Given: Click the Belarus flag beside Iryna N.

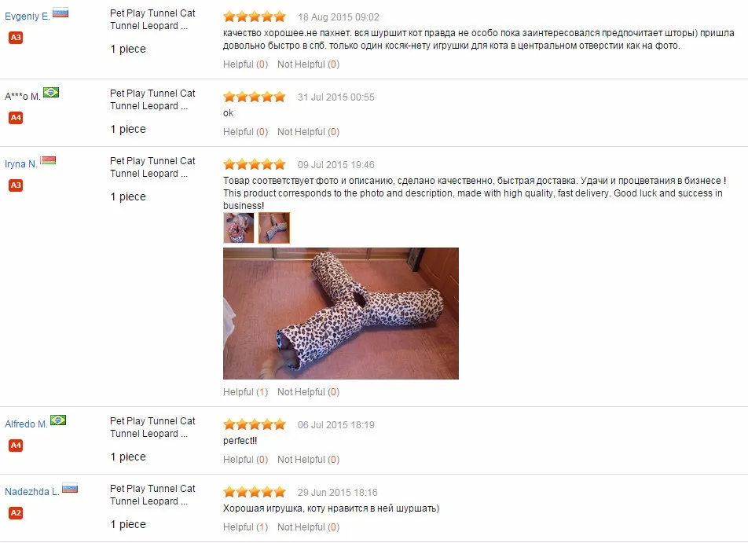Looking at the screenshot, I should point(48,160).
